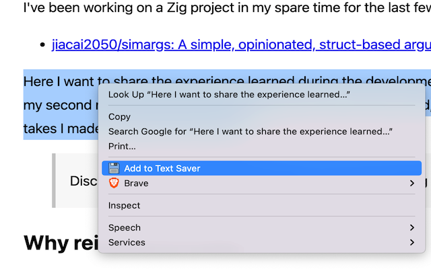431x269 pixels.
Task: Click the 'Disc' blockquote text
Action: (x=84, y=181)
